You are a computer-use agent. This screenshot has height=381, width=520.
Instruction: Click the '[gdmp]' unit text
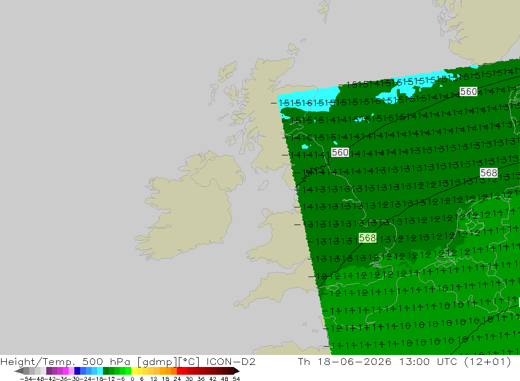click(157, 361)
